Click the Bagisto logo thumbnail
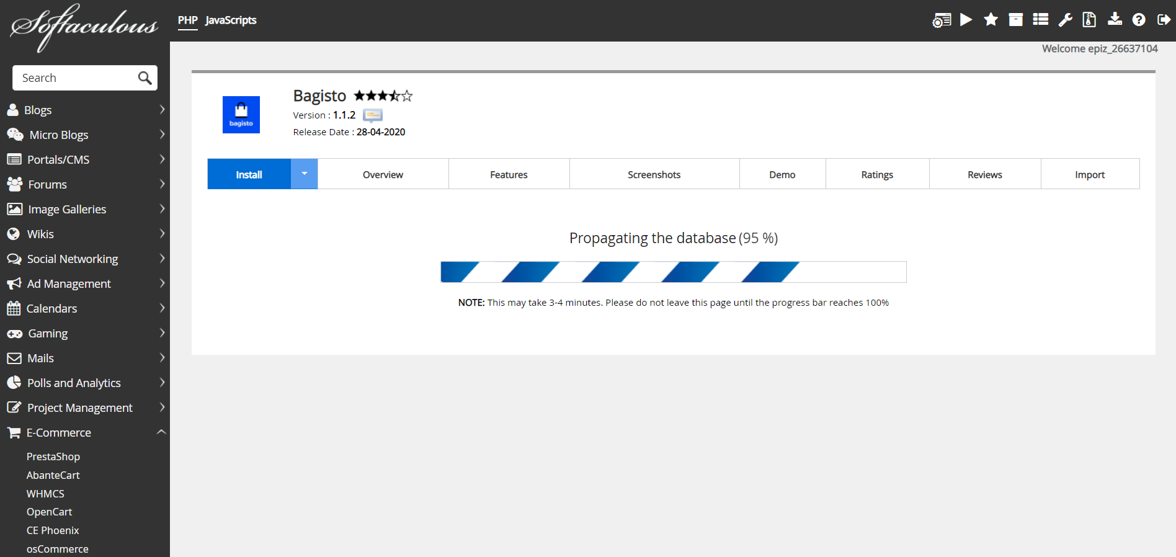The width and height of the screenshot is (1176, 557). coord(241,115)
